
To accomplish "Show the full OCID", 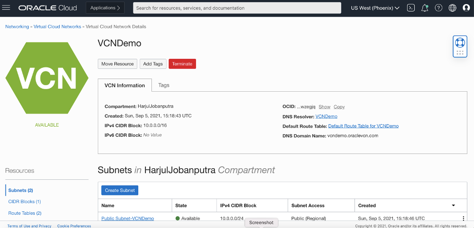I will point(325,107).
